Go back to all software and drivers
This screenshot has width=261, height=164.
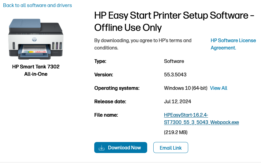pyautogui.click(x=37, y=5)
